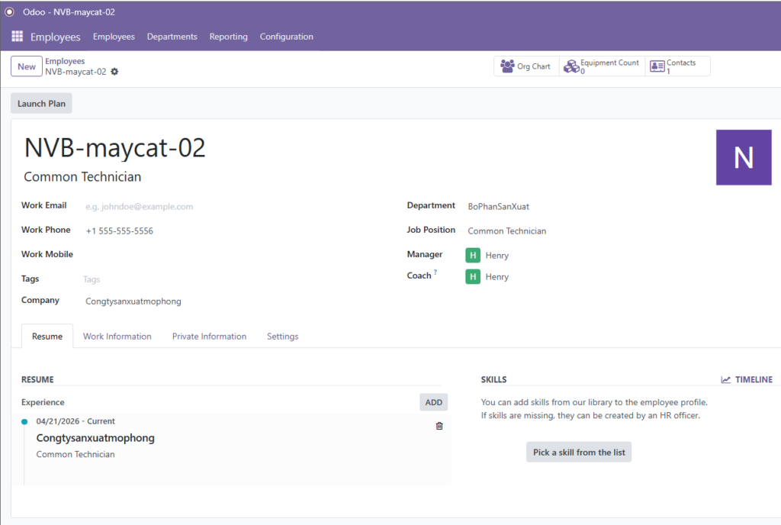Click the Manager Henry avatar
Image resolution: width=781 pixels, height=525 pixels.
pos(473,255)
